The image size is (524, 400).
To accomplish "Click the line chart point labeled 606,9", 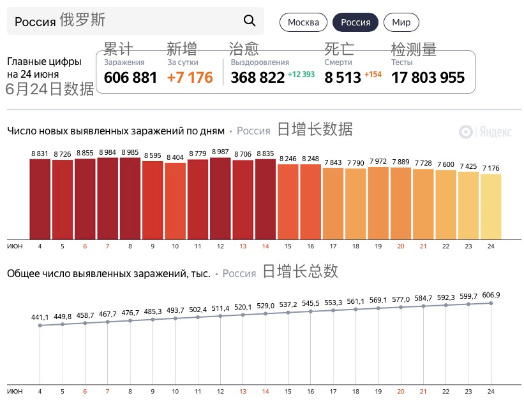I will (x=491, y=303).
